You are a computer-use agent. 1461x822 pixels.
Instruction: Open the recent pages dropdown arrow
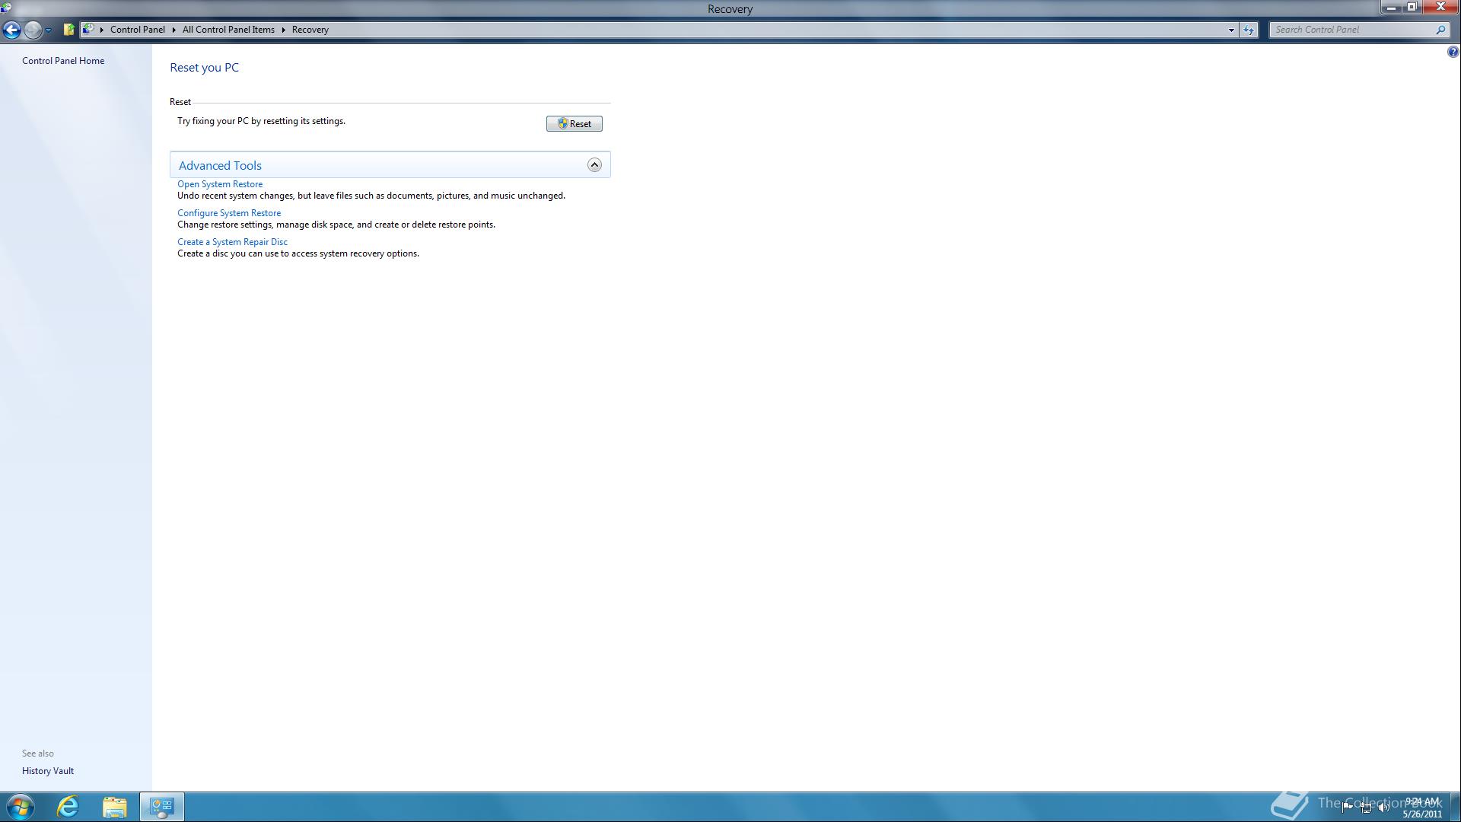pos(48,30)
